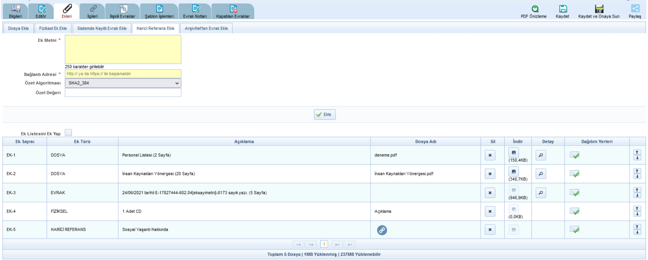Open the Sistemde Kayıtlı Evrak Ekle tab
This screenshot has height=260, width=648.
tap(102, 29)
